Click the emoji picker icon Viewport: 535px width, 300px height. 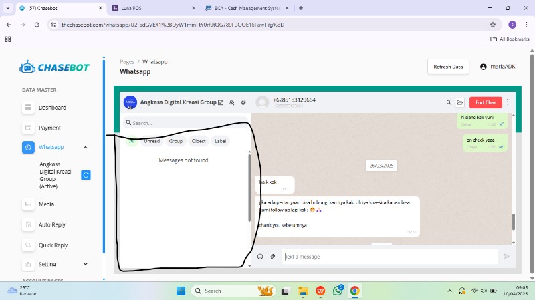pyautogui.click(x=260, y=257)
